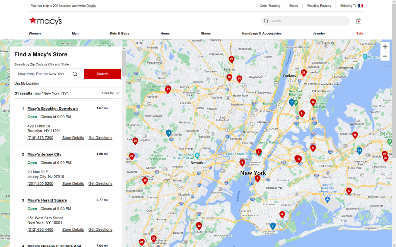
Task: Click blue map pin number 15
Action: tap(169, 133)
